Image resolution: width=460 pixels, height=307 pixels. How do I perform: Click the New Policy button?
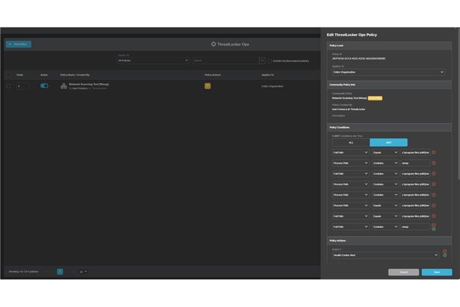tap(18, 44)
